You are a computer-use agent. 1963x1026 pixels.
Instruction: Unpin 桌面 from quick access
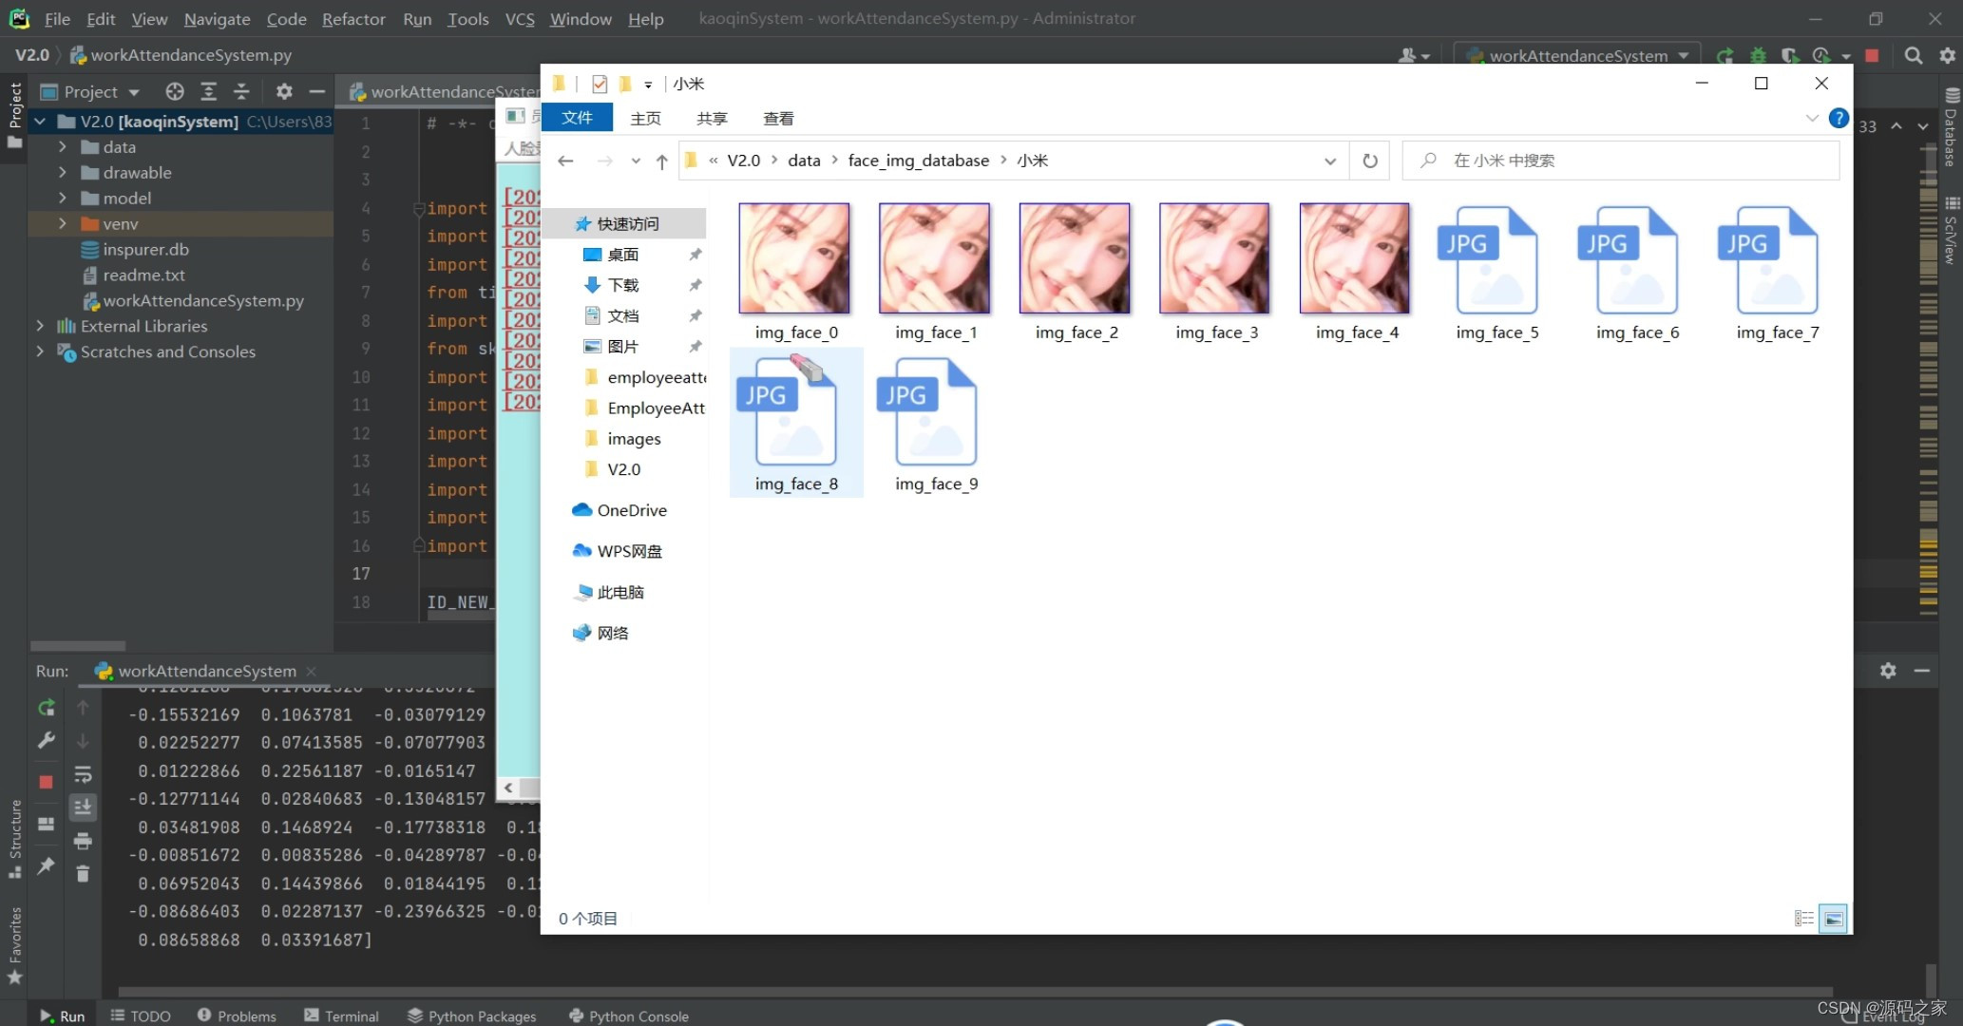(695, 254)
